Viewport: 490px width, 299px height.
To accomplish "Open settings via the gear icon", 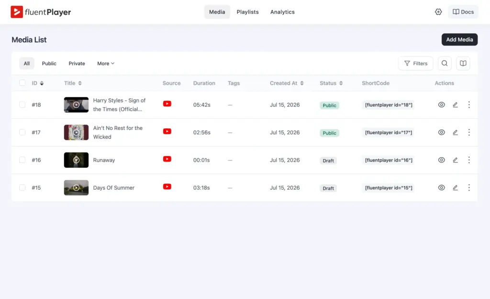I will tap(438, 12).
